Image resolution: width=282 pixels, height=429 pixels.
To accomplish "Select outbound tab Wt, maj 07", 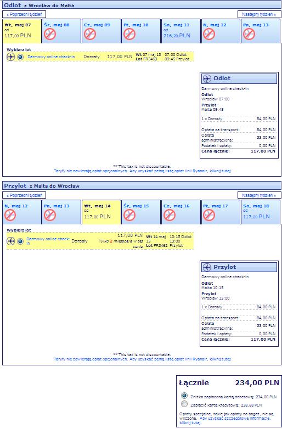I will [22, 31].
